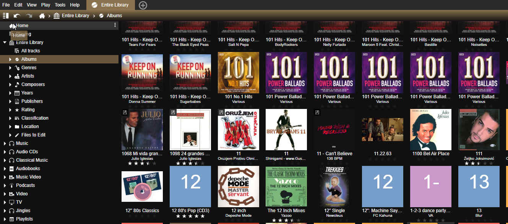Toggle the left panel layout icon
Screen dimensions: 508x224
[x=5, y=16]
